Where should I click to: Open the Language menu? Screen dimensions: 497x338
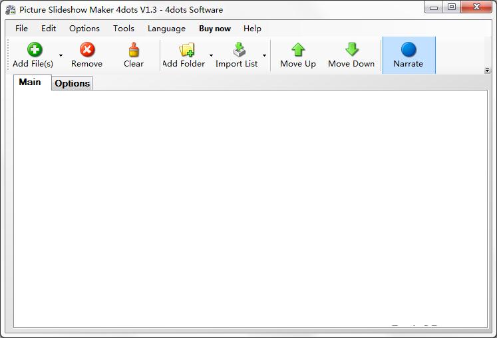pos(167,29)
